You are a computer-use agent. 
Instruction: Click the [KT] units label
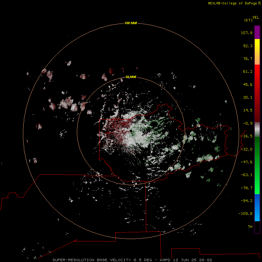pyautogui.click(x=249, y=20)
